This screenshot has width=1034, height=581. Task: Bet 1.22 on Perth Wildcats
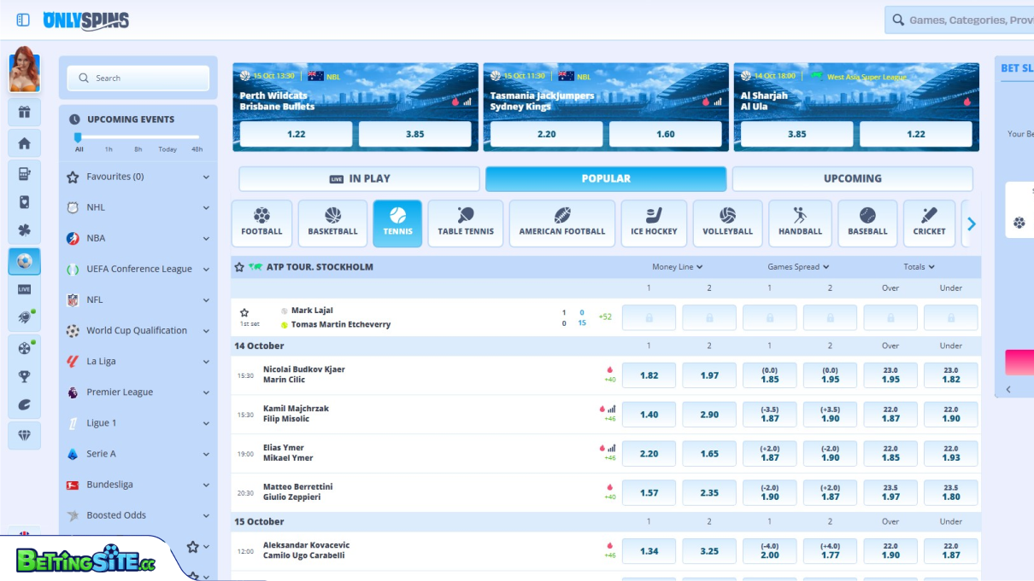(x=295, y=133)
